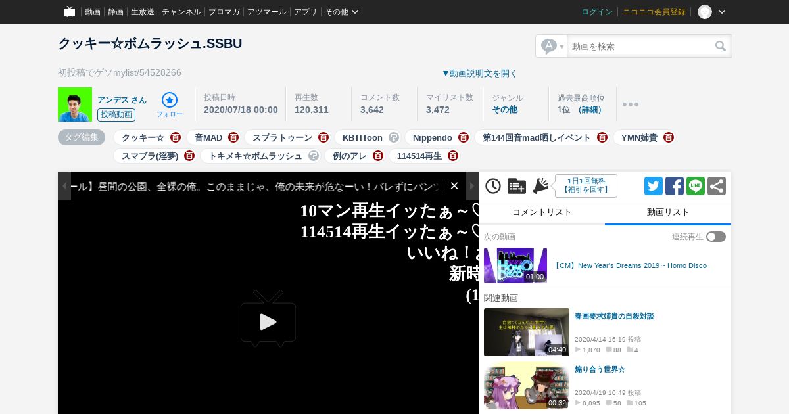Image resolution: width=789 pixels, height=414 pixels.
Task: Click the three-dot more options icon
Action: click(631, 104)
